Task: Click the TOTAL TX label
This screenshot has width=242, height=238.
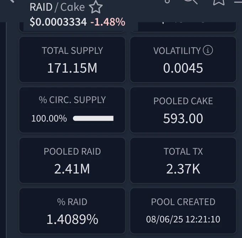Action: pyautogui.click(x=183, y=151)
